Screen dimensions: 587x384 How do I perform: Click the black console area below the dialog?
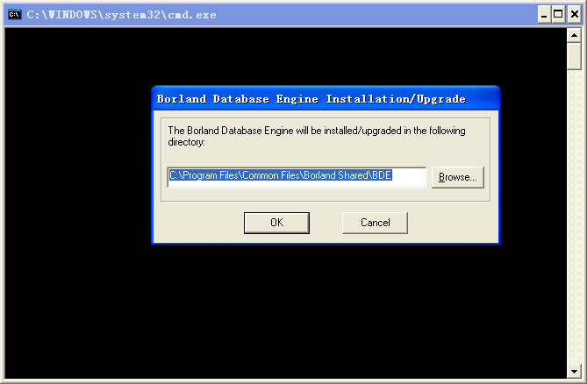[286, 310]
